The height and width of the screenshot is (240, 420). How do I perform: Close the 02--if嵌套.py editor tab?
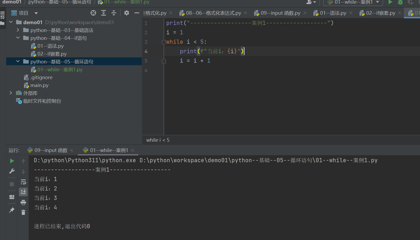point(400,13)
